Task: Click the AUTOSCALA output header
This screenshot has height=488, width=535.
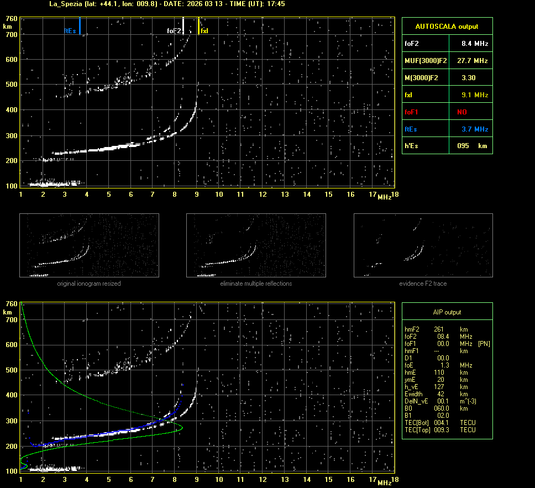Action: [x=447, y=26]
